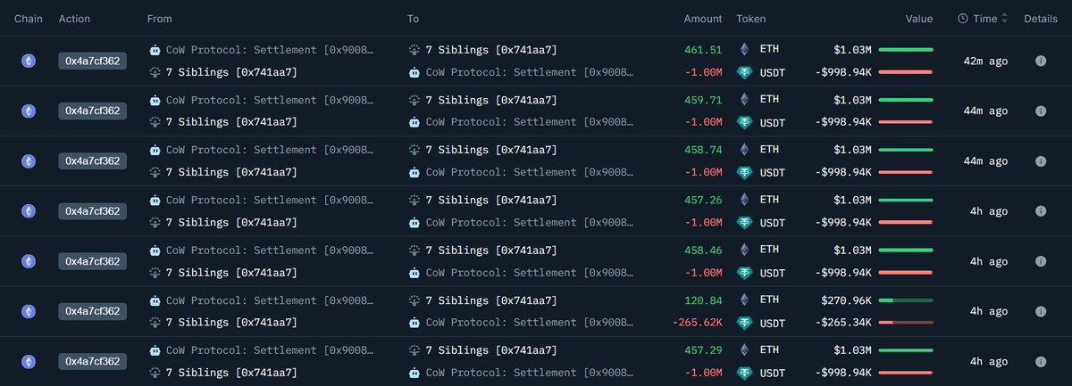Open the 0x4a7cf362 hash badge in the 458.74 ETH row
This screenshot has height=386, width=1072.
click(92, 160)
